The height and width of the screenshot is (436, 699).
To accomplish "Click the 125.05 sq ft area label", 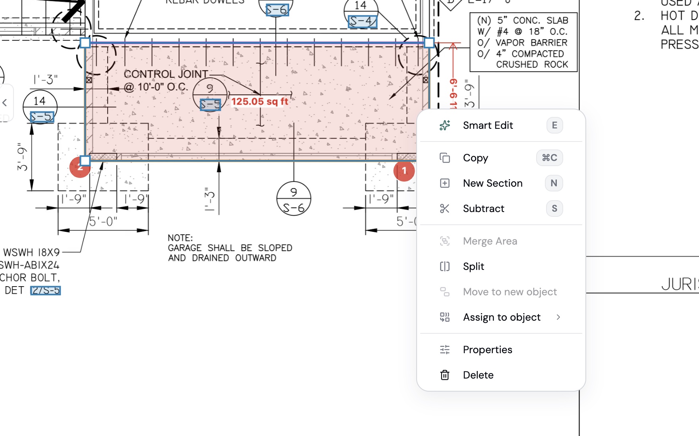I will coord(260,102).
